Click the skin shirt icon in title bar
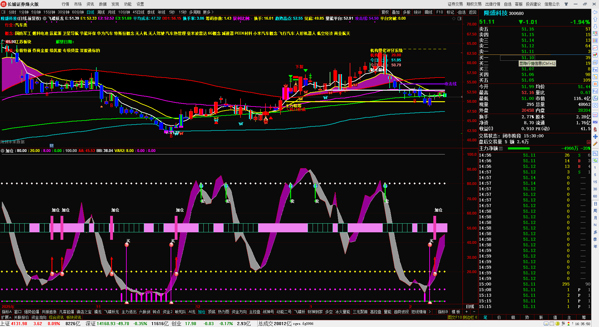This screenshot has height=327, width=599. (566, 4)
